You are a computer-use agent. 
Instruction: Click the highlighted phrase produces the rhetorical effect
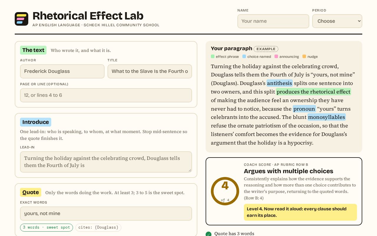(313, 92)
